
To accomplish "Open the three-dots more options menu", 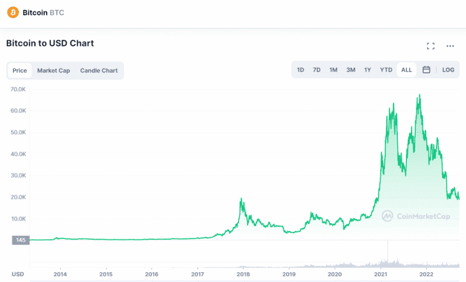I will click(x=450, y=46).
